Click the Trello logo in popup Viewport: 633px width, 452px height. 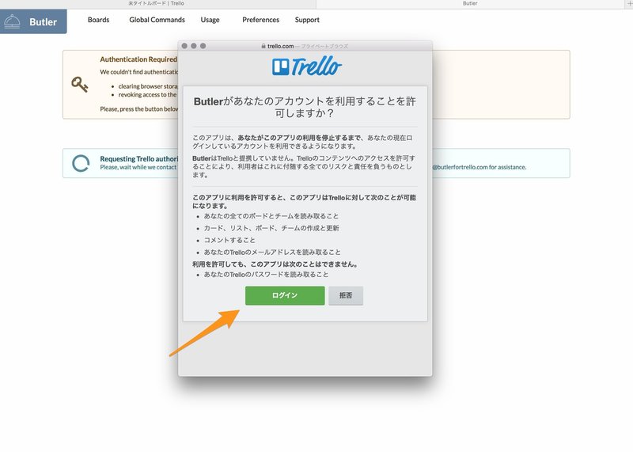pyautogui.click(x=307, y=66)
